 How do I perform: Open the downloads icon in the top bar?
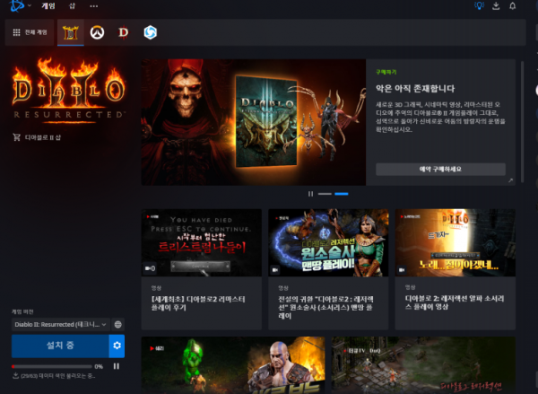(x=496, y=6)
